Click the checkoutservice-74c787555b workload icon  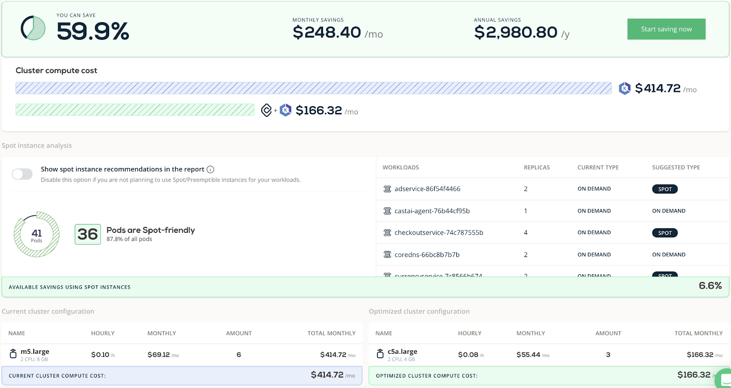[x=387, y=233]
